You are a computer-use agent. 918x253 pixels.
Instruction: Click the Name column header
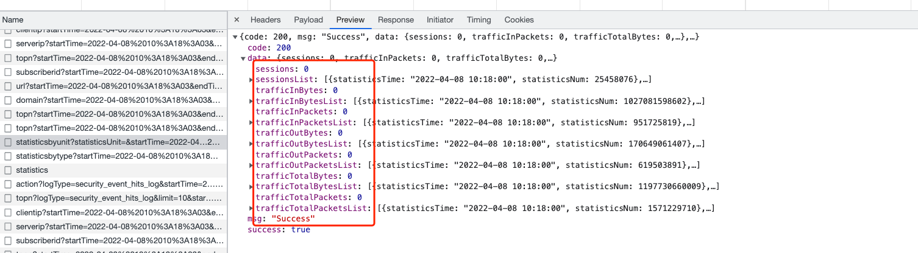tap(13, 20)
